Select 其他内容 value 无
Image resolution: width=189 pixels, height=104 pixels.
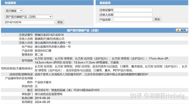pos(36,86)
